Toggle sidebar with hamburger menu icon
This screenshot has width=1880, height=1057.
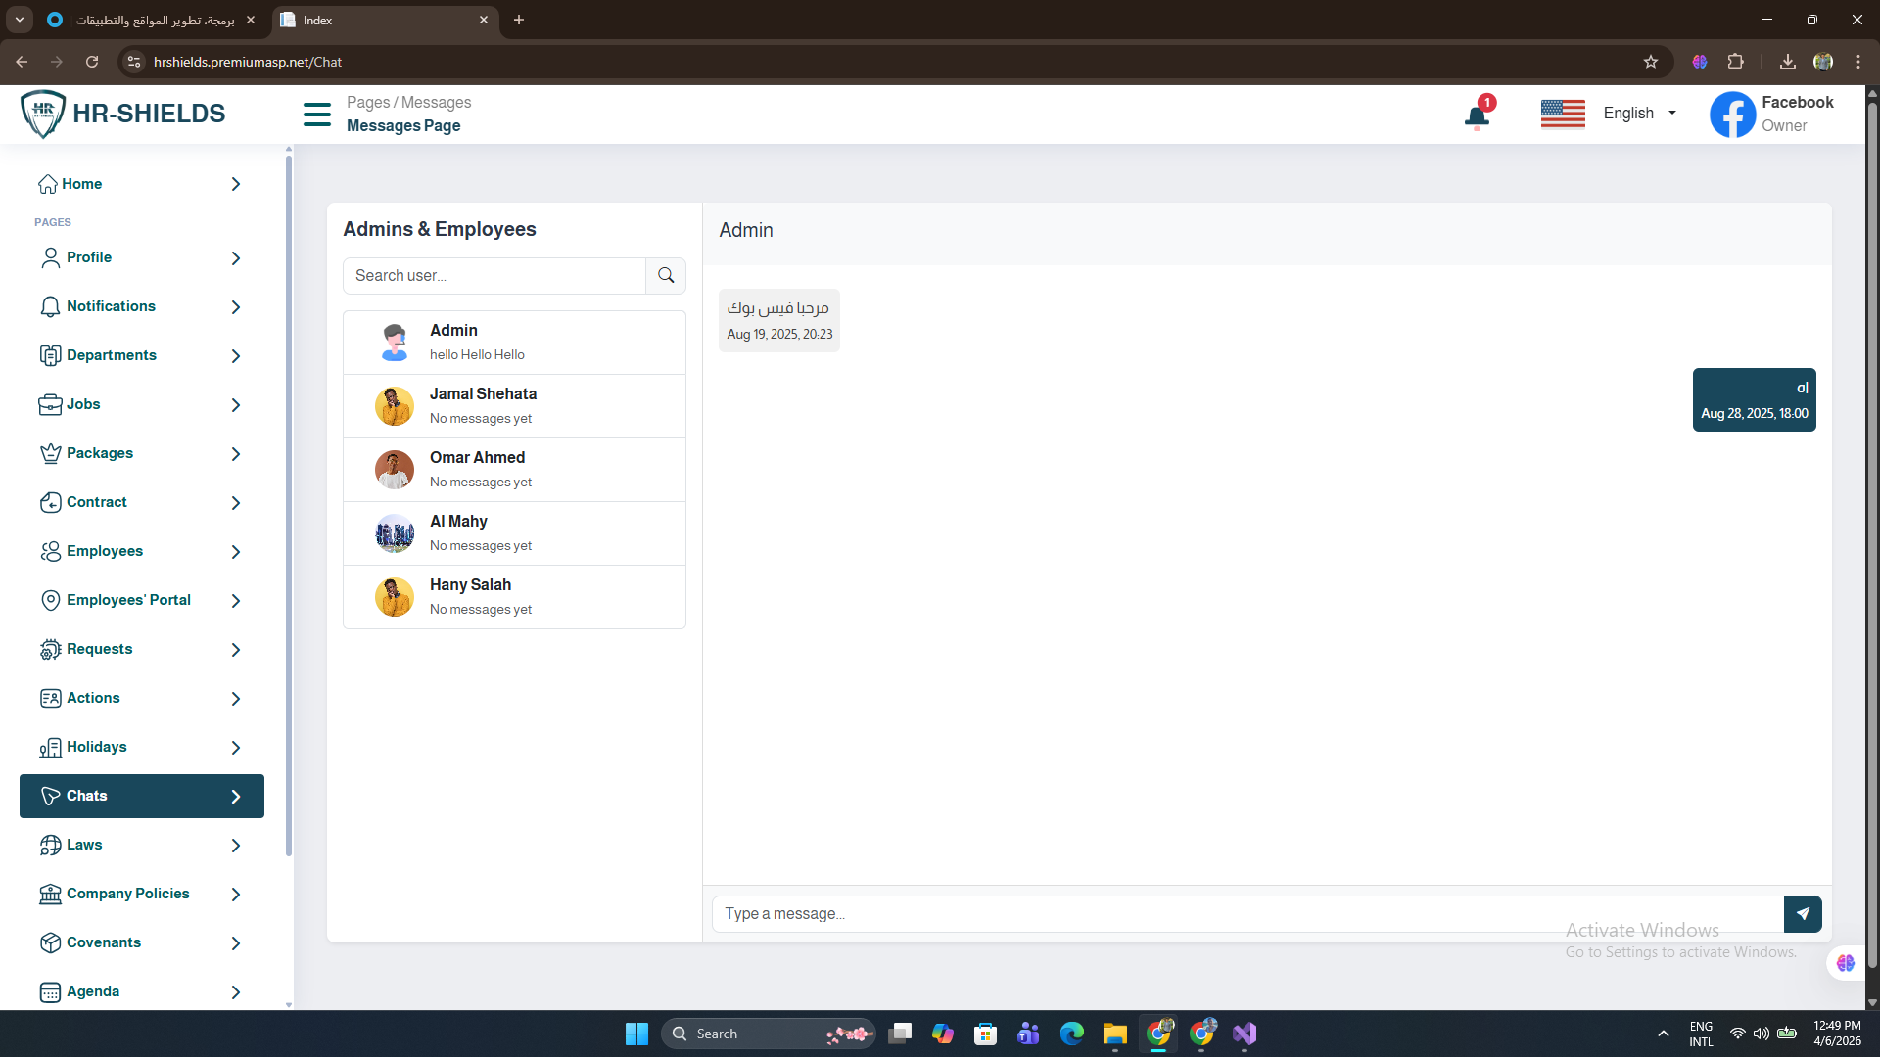[317, 115]
